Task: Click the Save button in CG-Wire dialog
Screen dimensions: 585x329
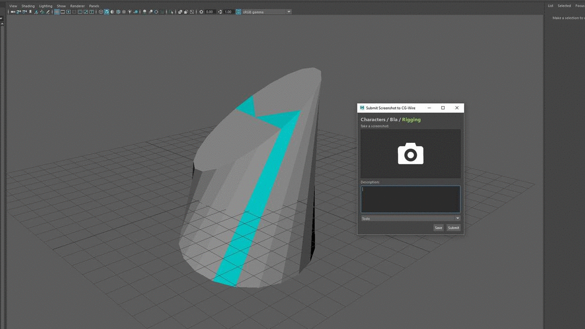Action: [438, 228]
